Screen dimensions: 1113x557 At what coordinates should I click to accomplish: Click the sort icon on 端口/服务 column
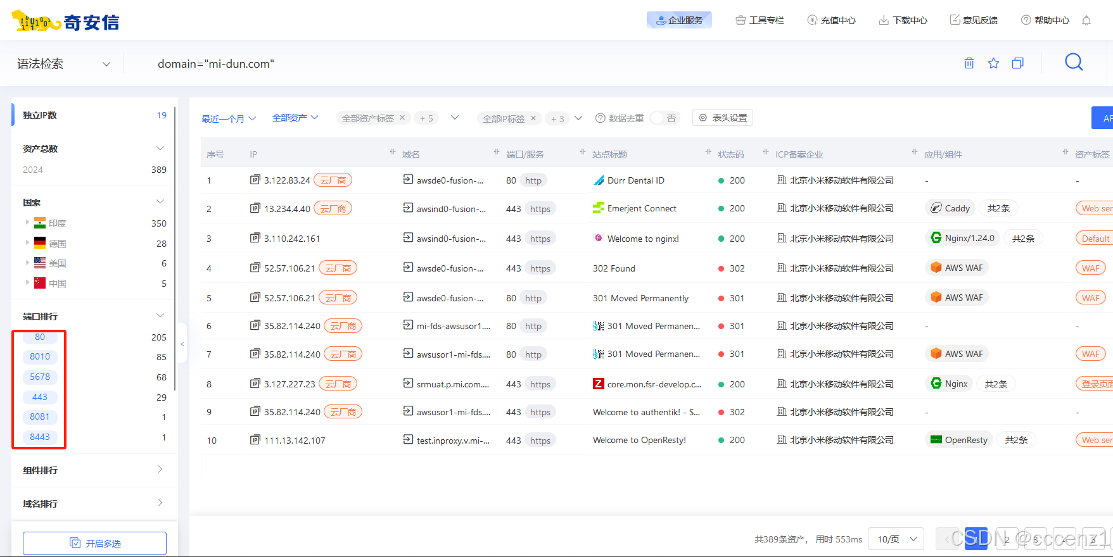(583, 152)
